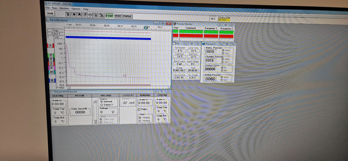Image resolution: width=348 pixels, height=161 pixels.
Task: Click the cooling thermometer toolbar icon
Action: (96, 15)
